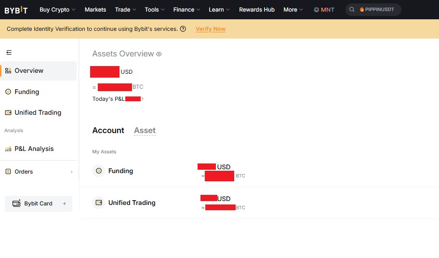Click the Orders list icon

click(8, 172)
